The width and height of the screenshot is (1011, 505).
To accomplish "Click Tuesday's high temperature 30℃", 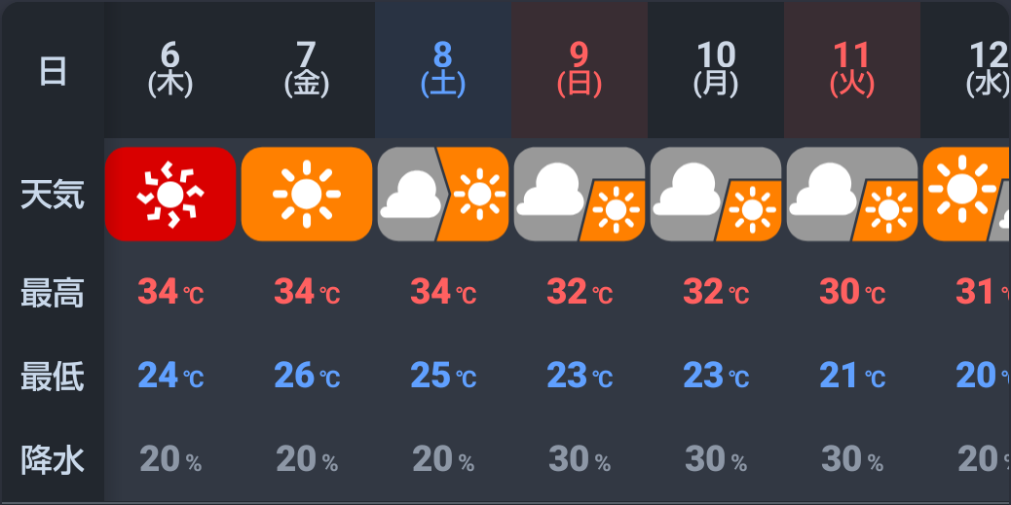I will pos(852,293).
